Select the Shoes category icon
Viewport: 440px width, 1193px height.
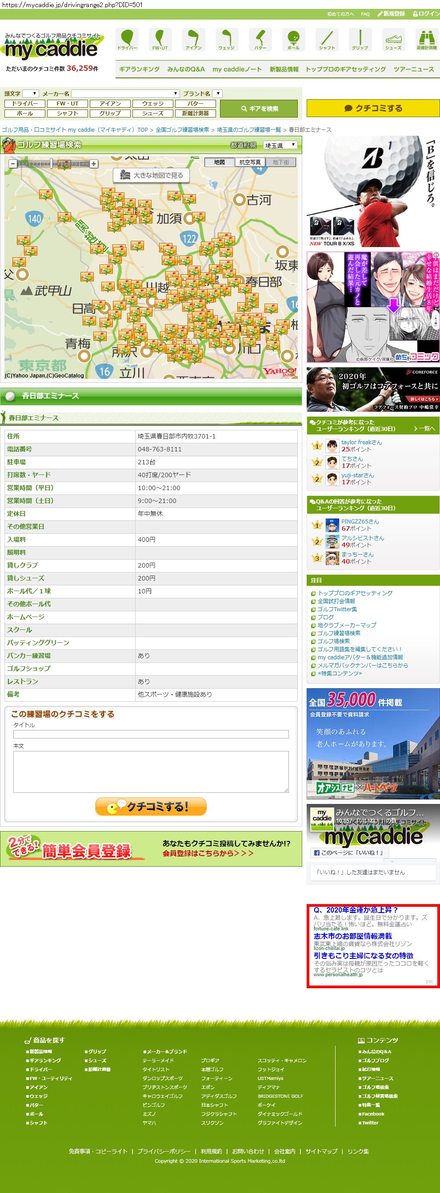click(393, 39)
